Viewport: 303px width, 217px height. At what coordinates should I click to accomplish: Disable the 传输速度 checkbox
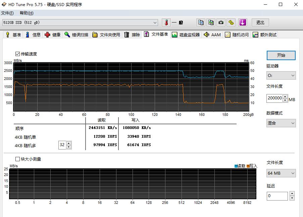(17, 53)
